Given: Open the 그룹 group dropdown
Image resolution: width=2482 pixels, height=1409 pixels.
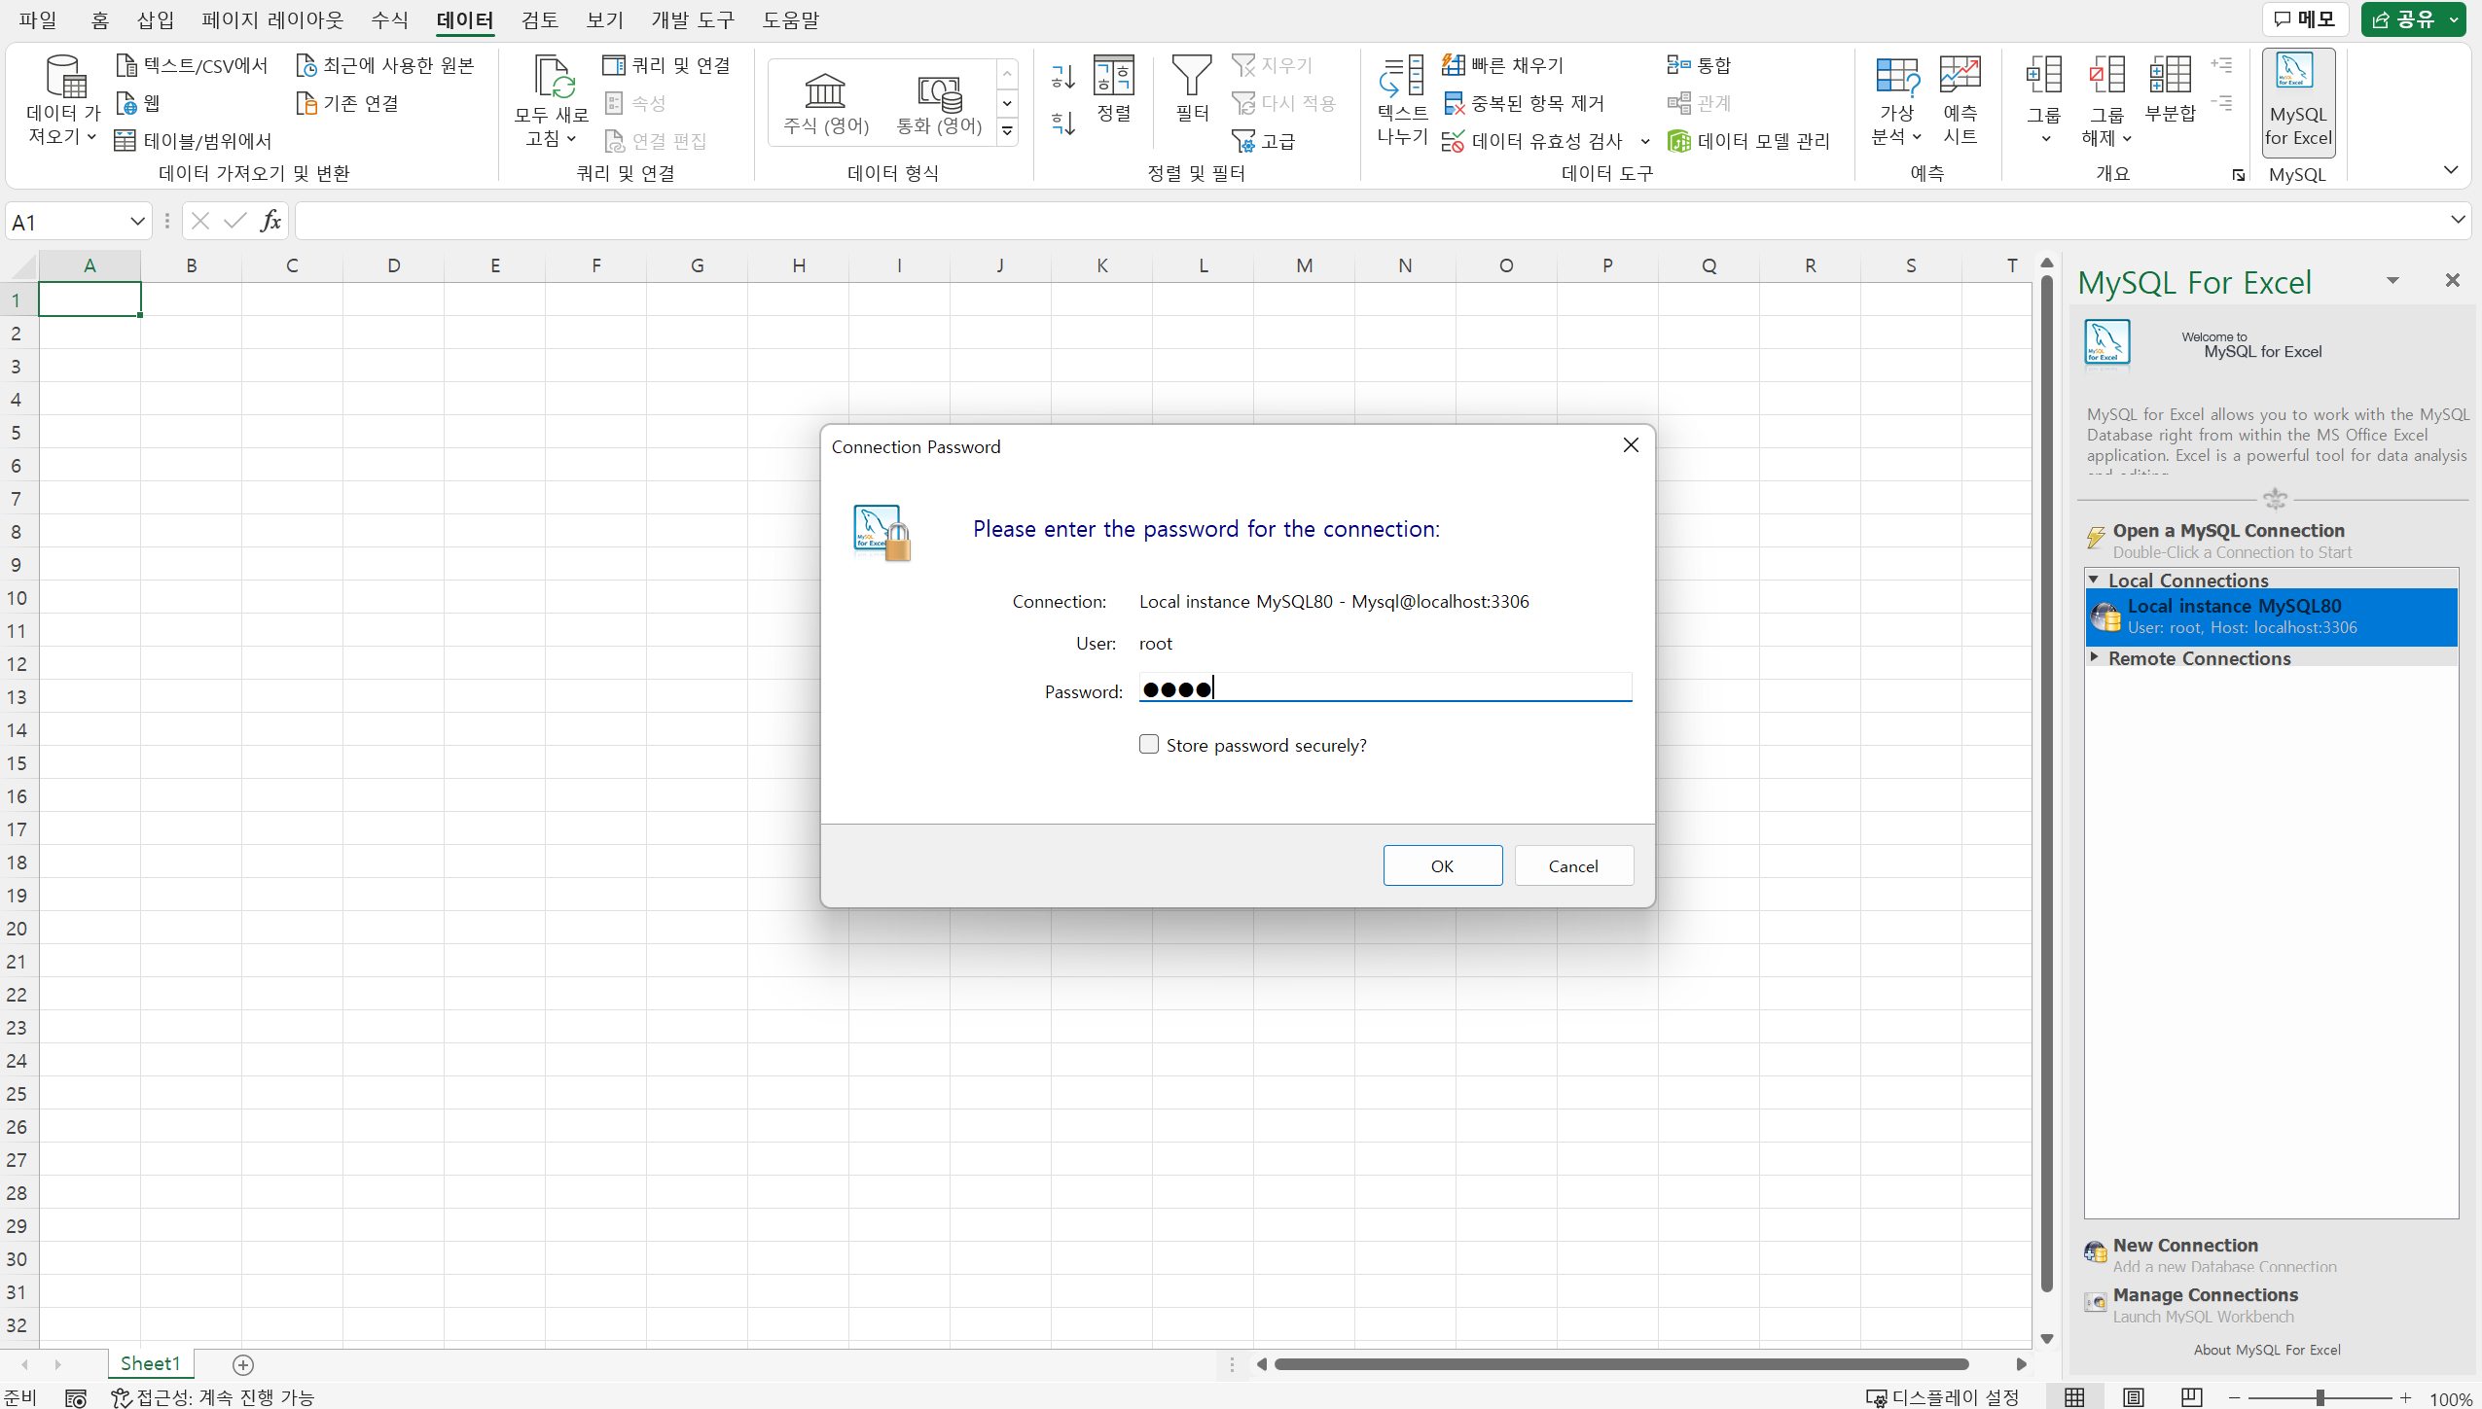Looking at the screenshot, I should point(2043,101).
